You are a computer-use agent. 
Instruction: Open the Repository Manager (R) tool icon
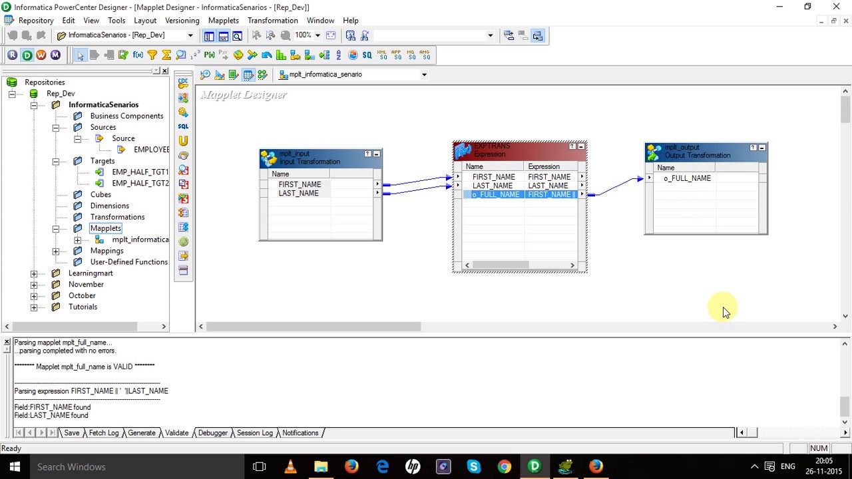point(13,55)
